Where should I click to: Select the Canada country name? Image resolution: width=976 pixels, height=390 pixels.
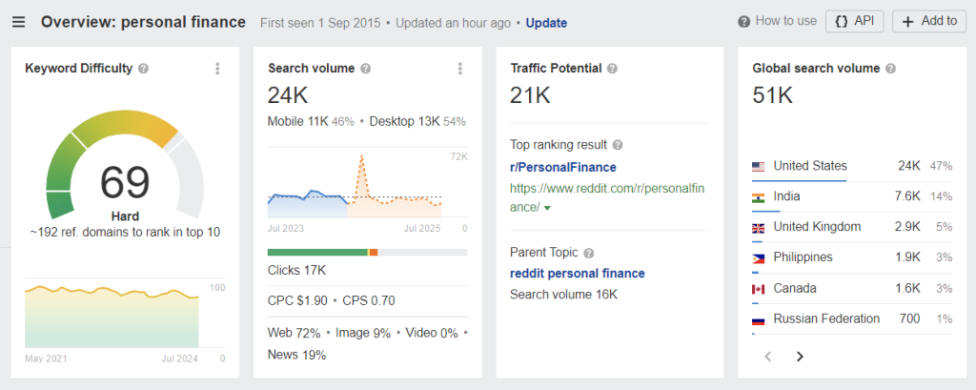[795, 289]
